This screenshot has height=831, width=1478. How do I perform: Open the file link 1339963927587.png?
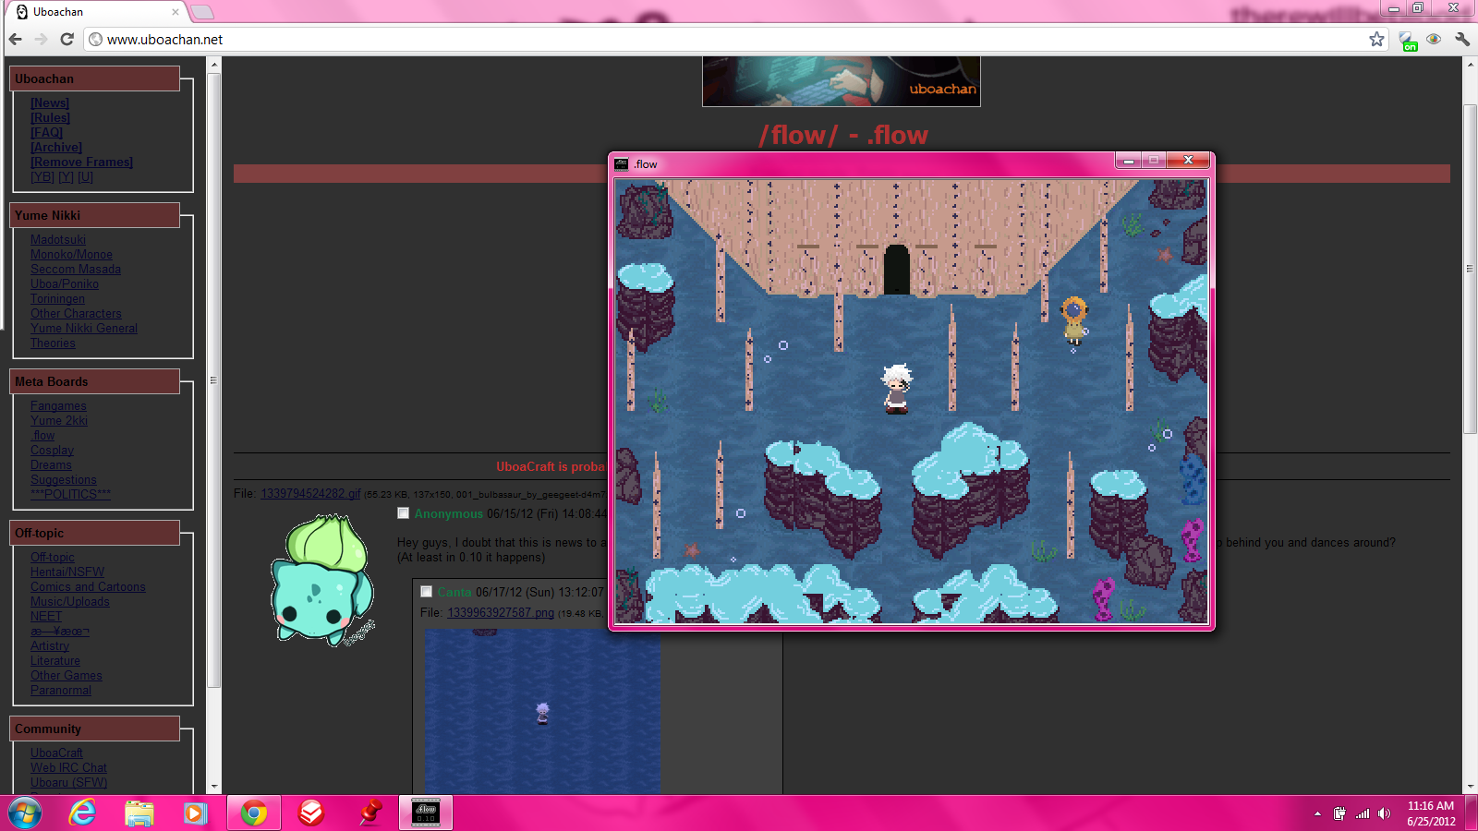point(501,613)
